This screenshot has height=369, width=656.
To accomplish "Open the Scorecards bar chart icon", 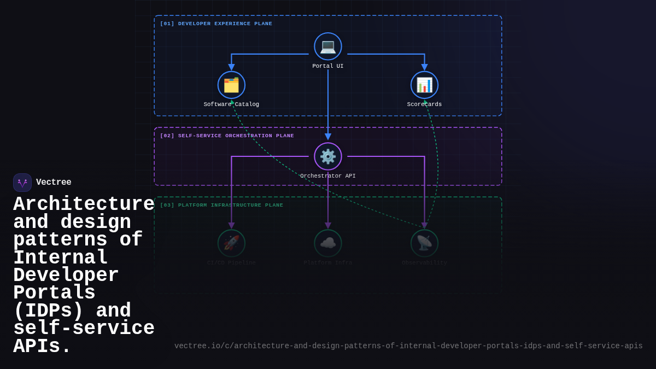I will [425, 85].
